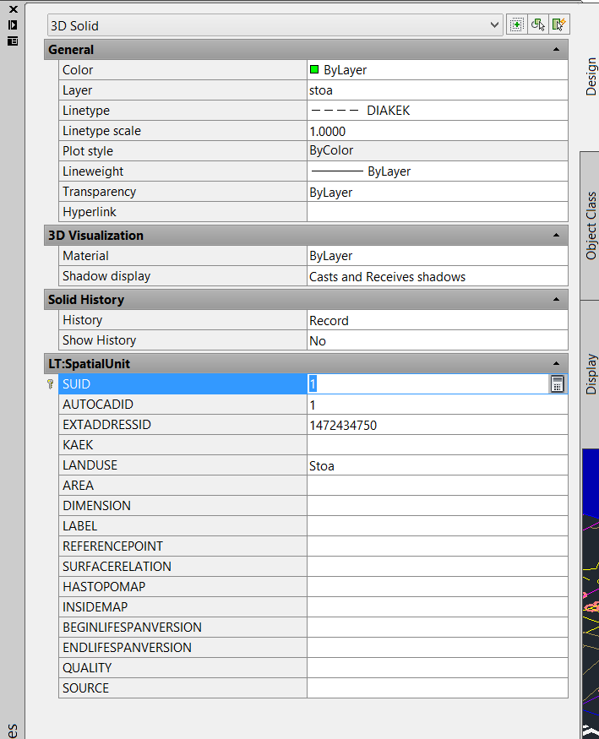Select the Layer property label
The image size is (599, 739).
click(77, 90)
